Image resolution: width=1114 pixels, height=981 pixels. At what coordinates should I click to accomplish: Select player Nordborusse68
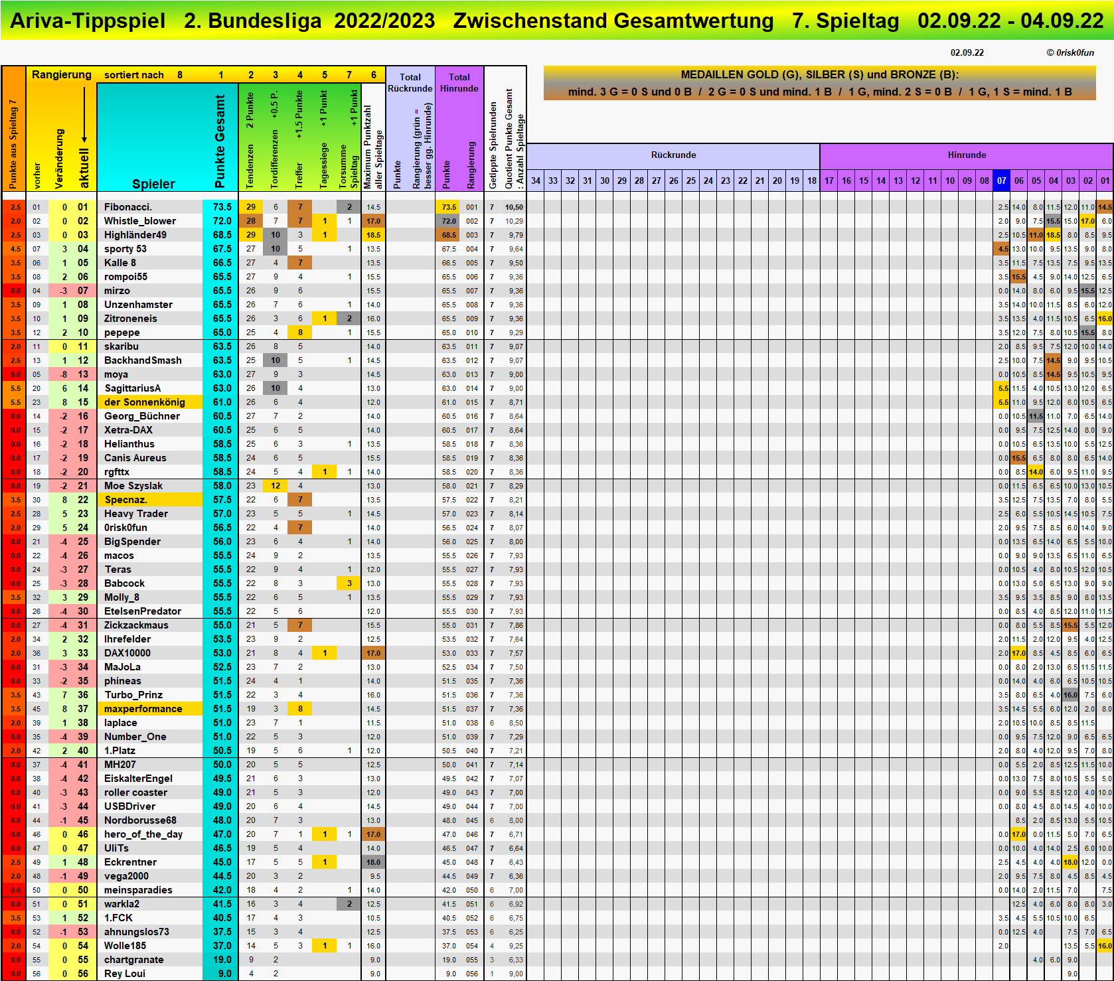(141, 820)
